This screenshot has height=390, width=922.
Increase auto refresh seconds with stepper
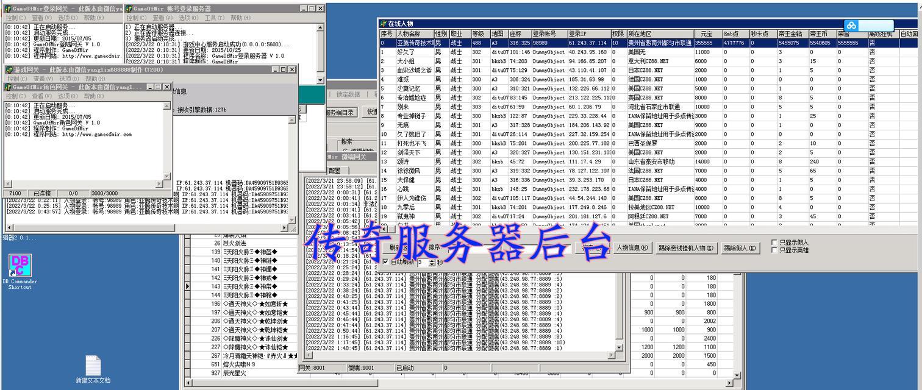[432, 260]
